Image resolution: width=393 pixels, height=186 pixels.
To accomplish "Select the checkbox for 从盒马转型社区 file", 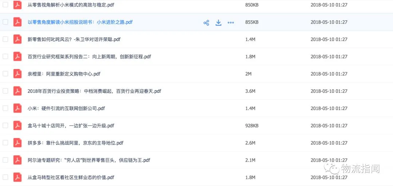I will [x=5, y=178].
